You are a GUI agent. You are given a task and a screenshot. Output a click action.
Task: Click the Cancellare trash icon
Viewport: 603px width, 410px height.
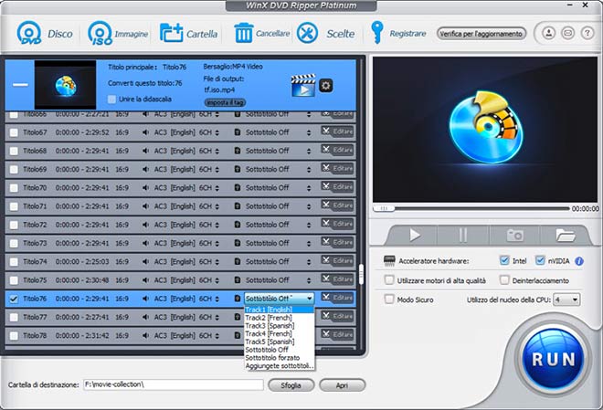click(243, 33)
